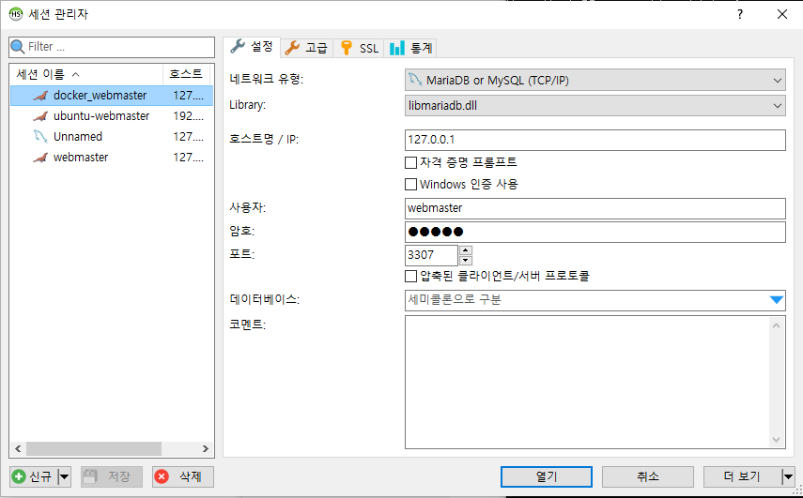Click the disabled 저장 button with floppy icon
Screen dimensions: 803x498
(111, 476)
